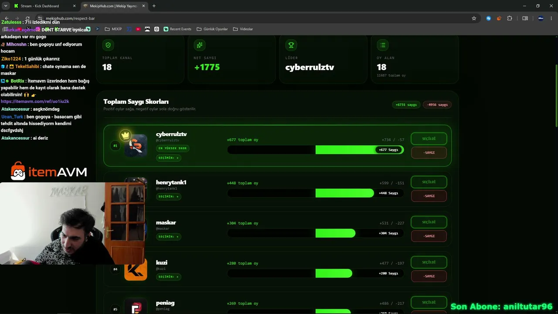Click the SEÇİLDİ button for kuzi
The height and width of the screenshot is (314, 558).
pyautogui.click(x=429, y=262)
